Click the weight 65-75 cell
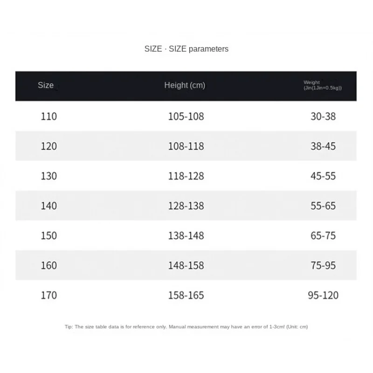The height and width of the screenshot is (373, 373). [x=323, y=235]
